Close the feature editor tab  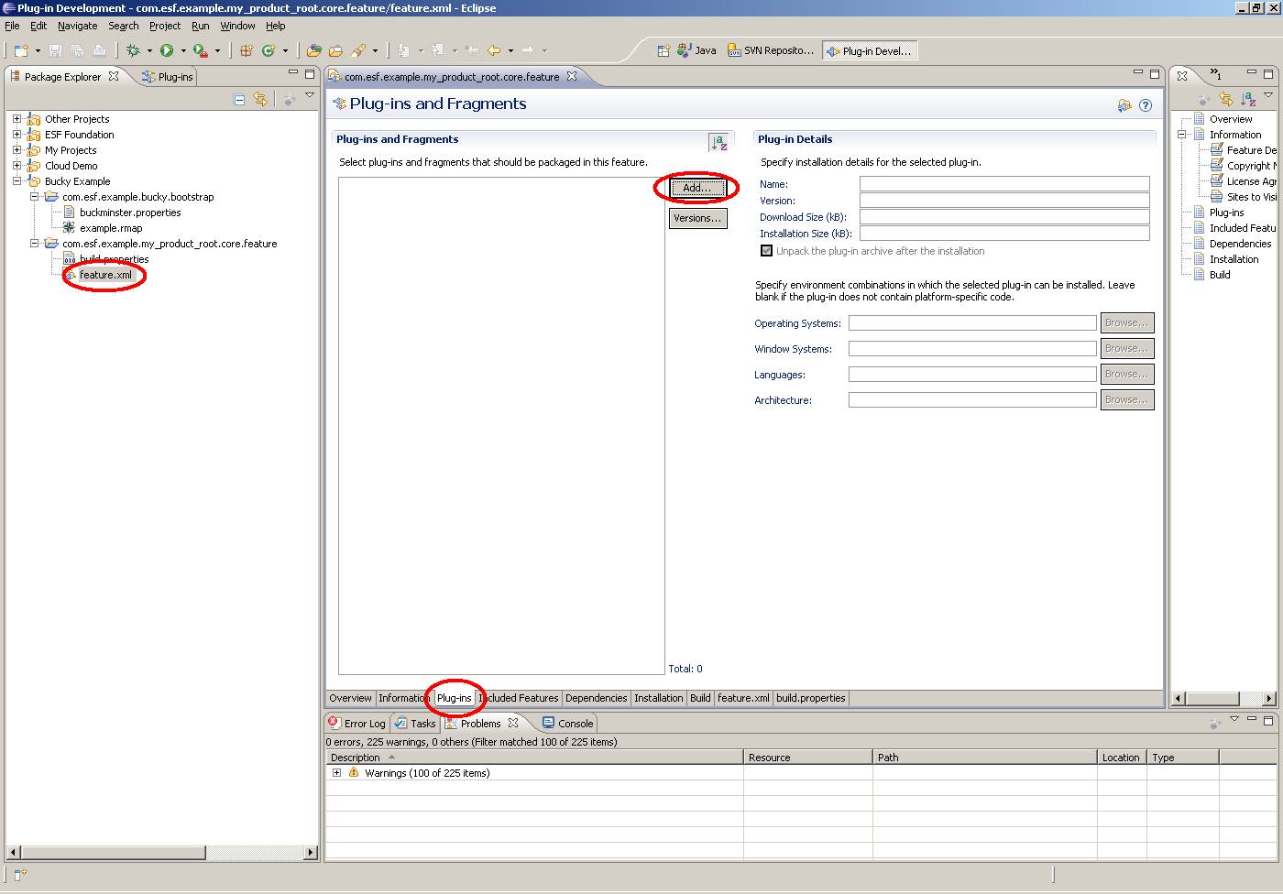click(572, 76)
